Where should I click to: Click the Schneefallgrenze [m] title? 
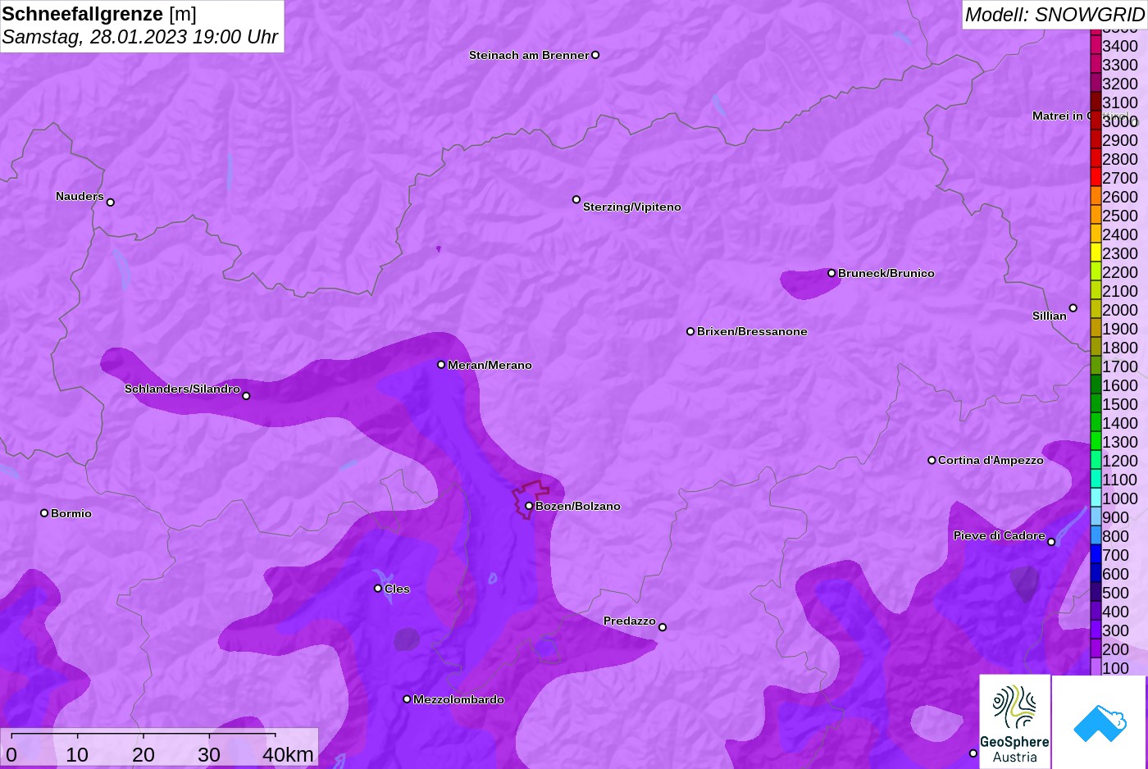pos(99,14)
